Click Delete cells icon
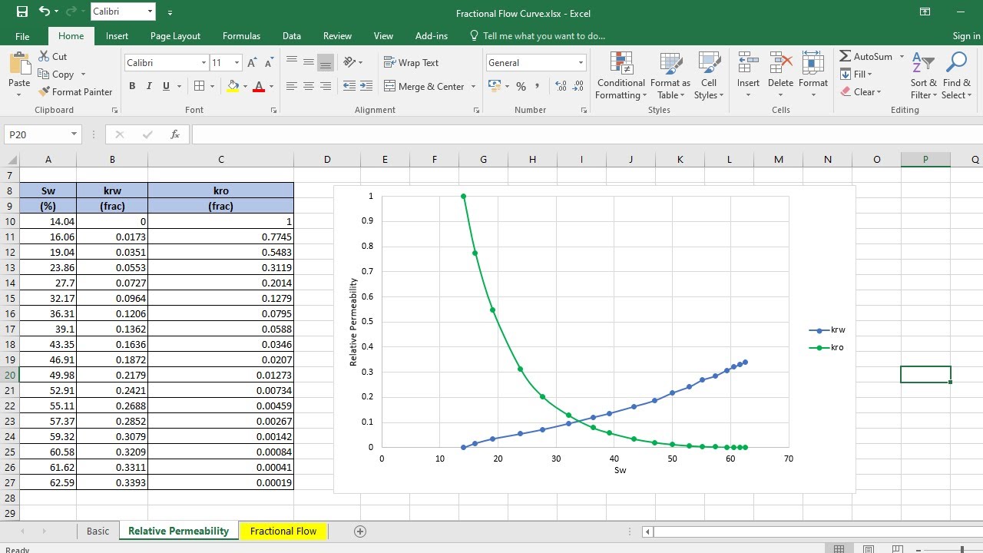This screenshot has width=983, height=553. click(x=780, y=63)
